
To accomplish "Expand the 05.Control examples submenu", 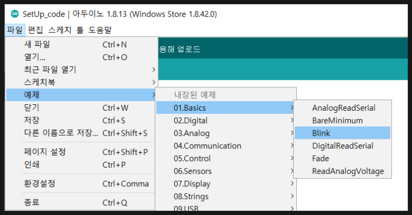I will [225, 158].
